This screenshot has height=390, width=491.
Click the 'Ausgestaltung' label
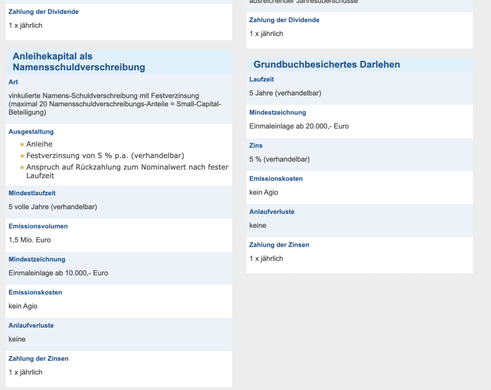tap(31, 132)
